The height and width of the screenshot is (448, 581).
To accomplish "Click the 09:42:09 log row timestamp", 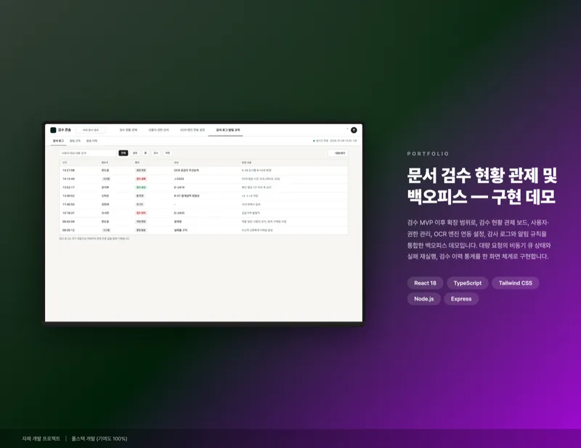I will (68, 221).
